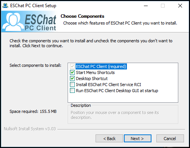This screenshot has height=148, width=190.
Task: Select the ESChat PC Client (required) item
Action: coord(101,66)
